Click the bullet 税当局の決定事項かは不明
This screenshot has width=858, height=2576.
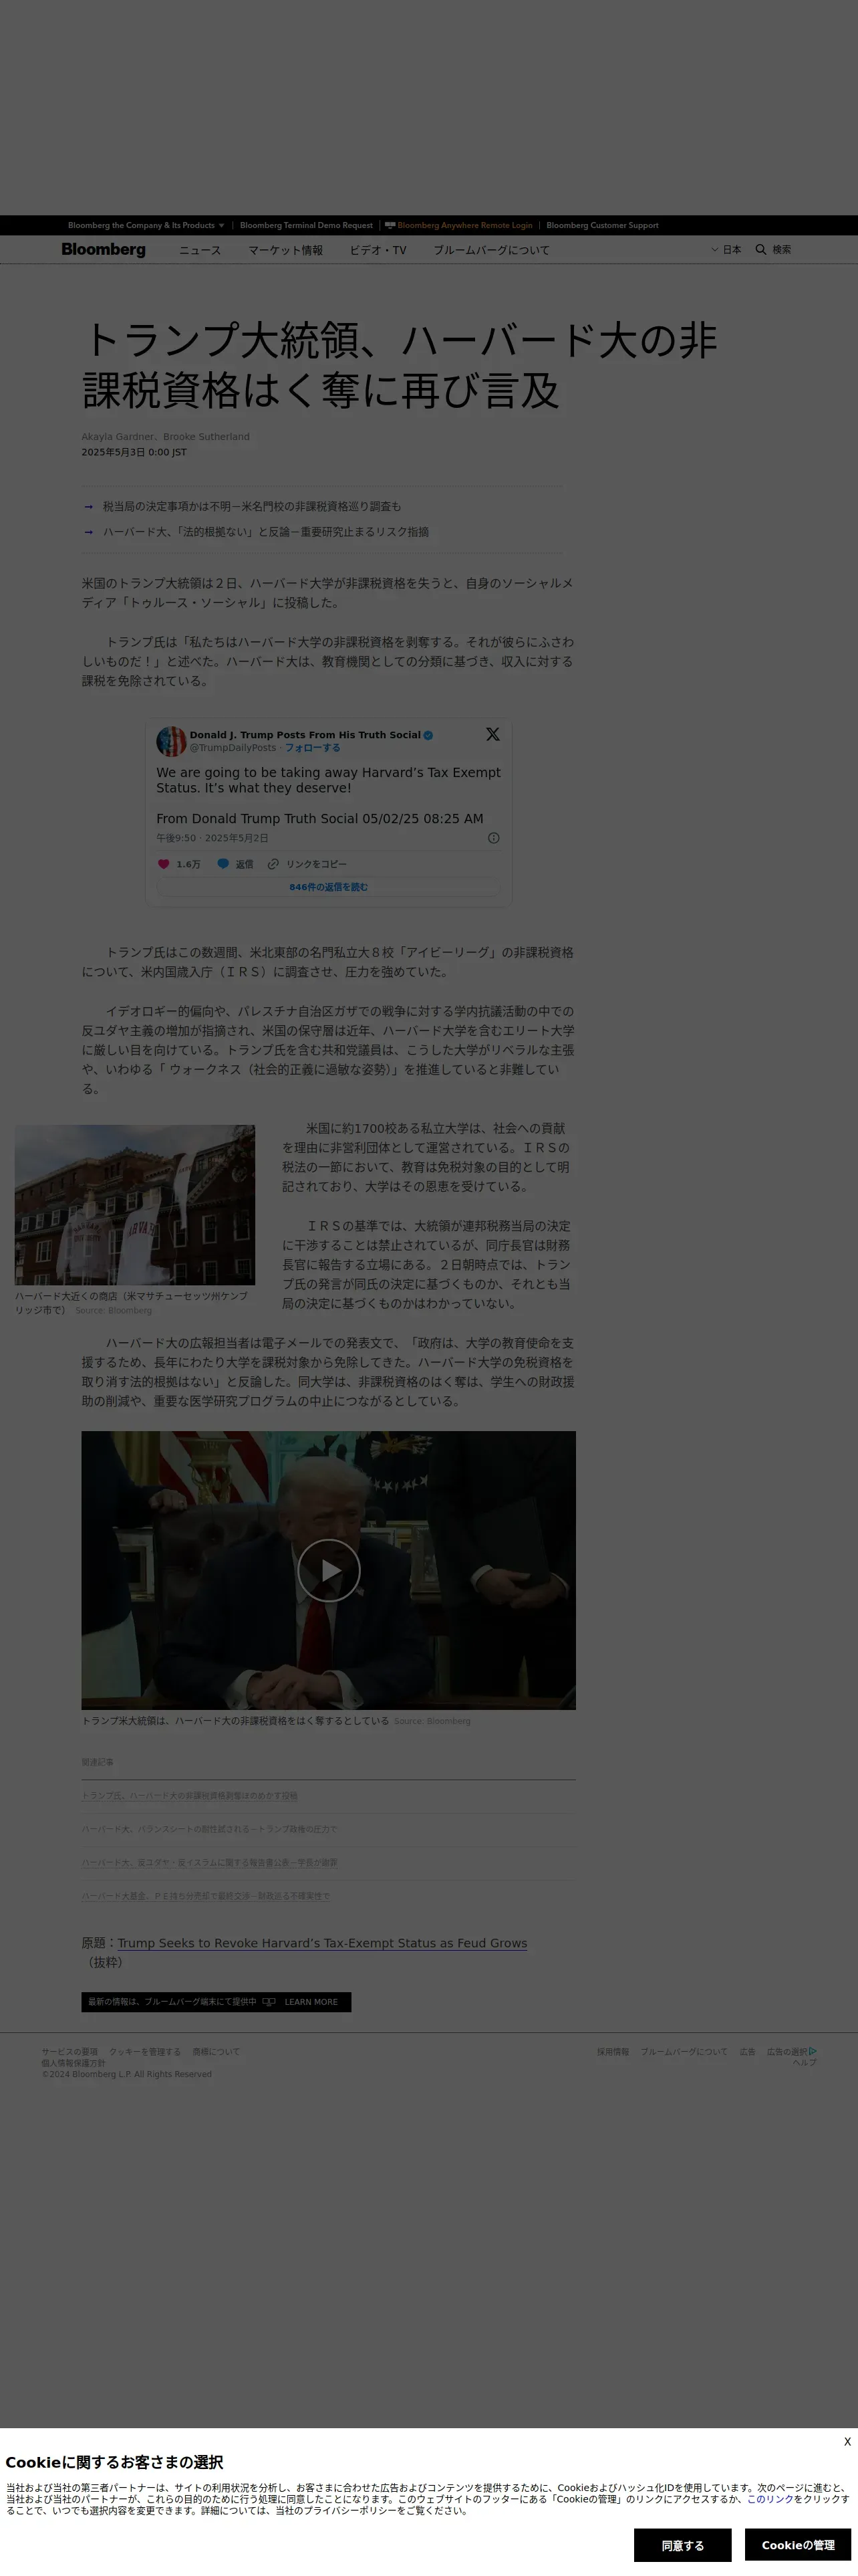252,507
